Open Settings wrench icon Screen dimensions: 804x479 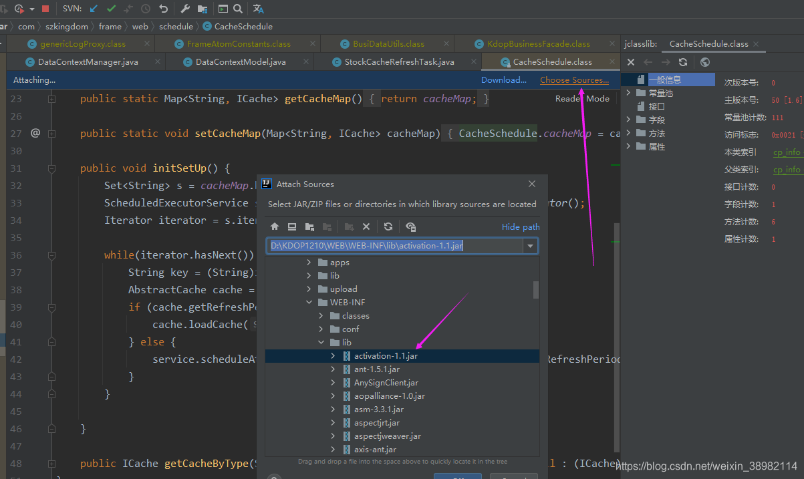pyautogui.click(x=185, y=9)
